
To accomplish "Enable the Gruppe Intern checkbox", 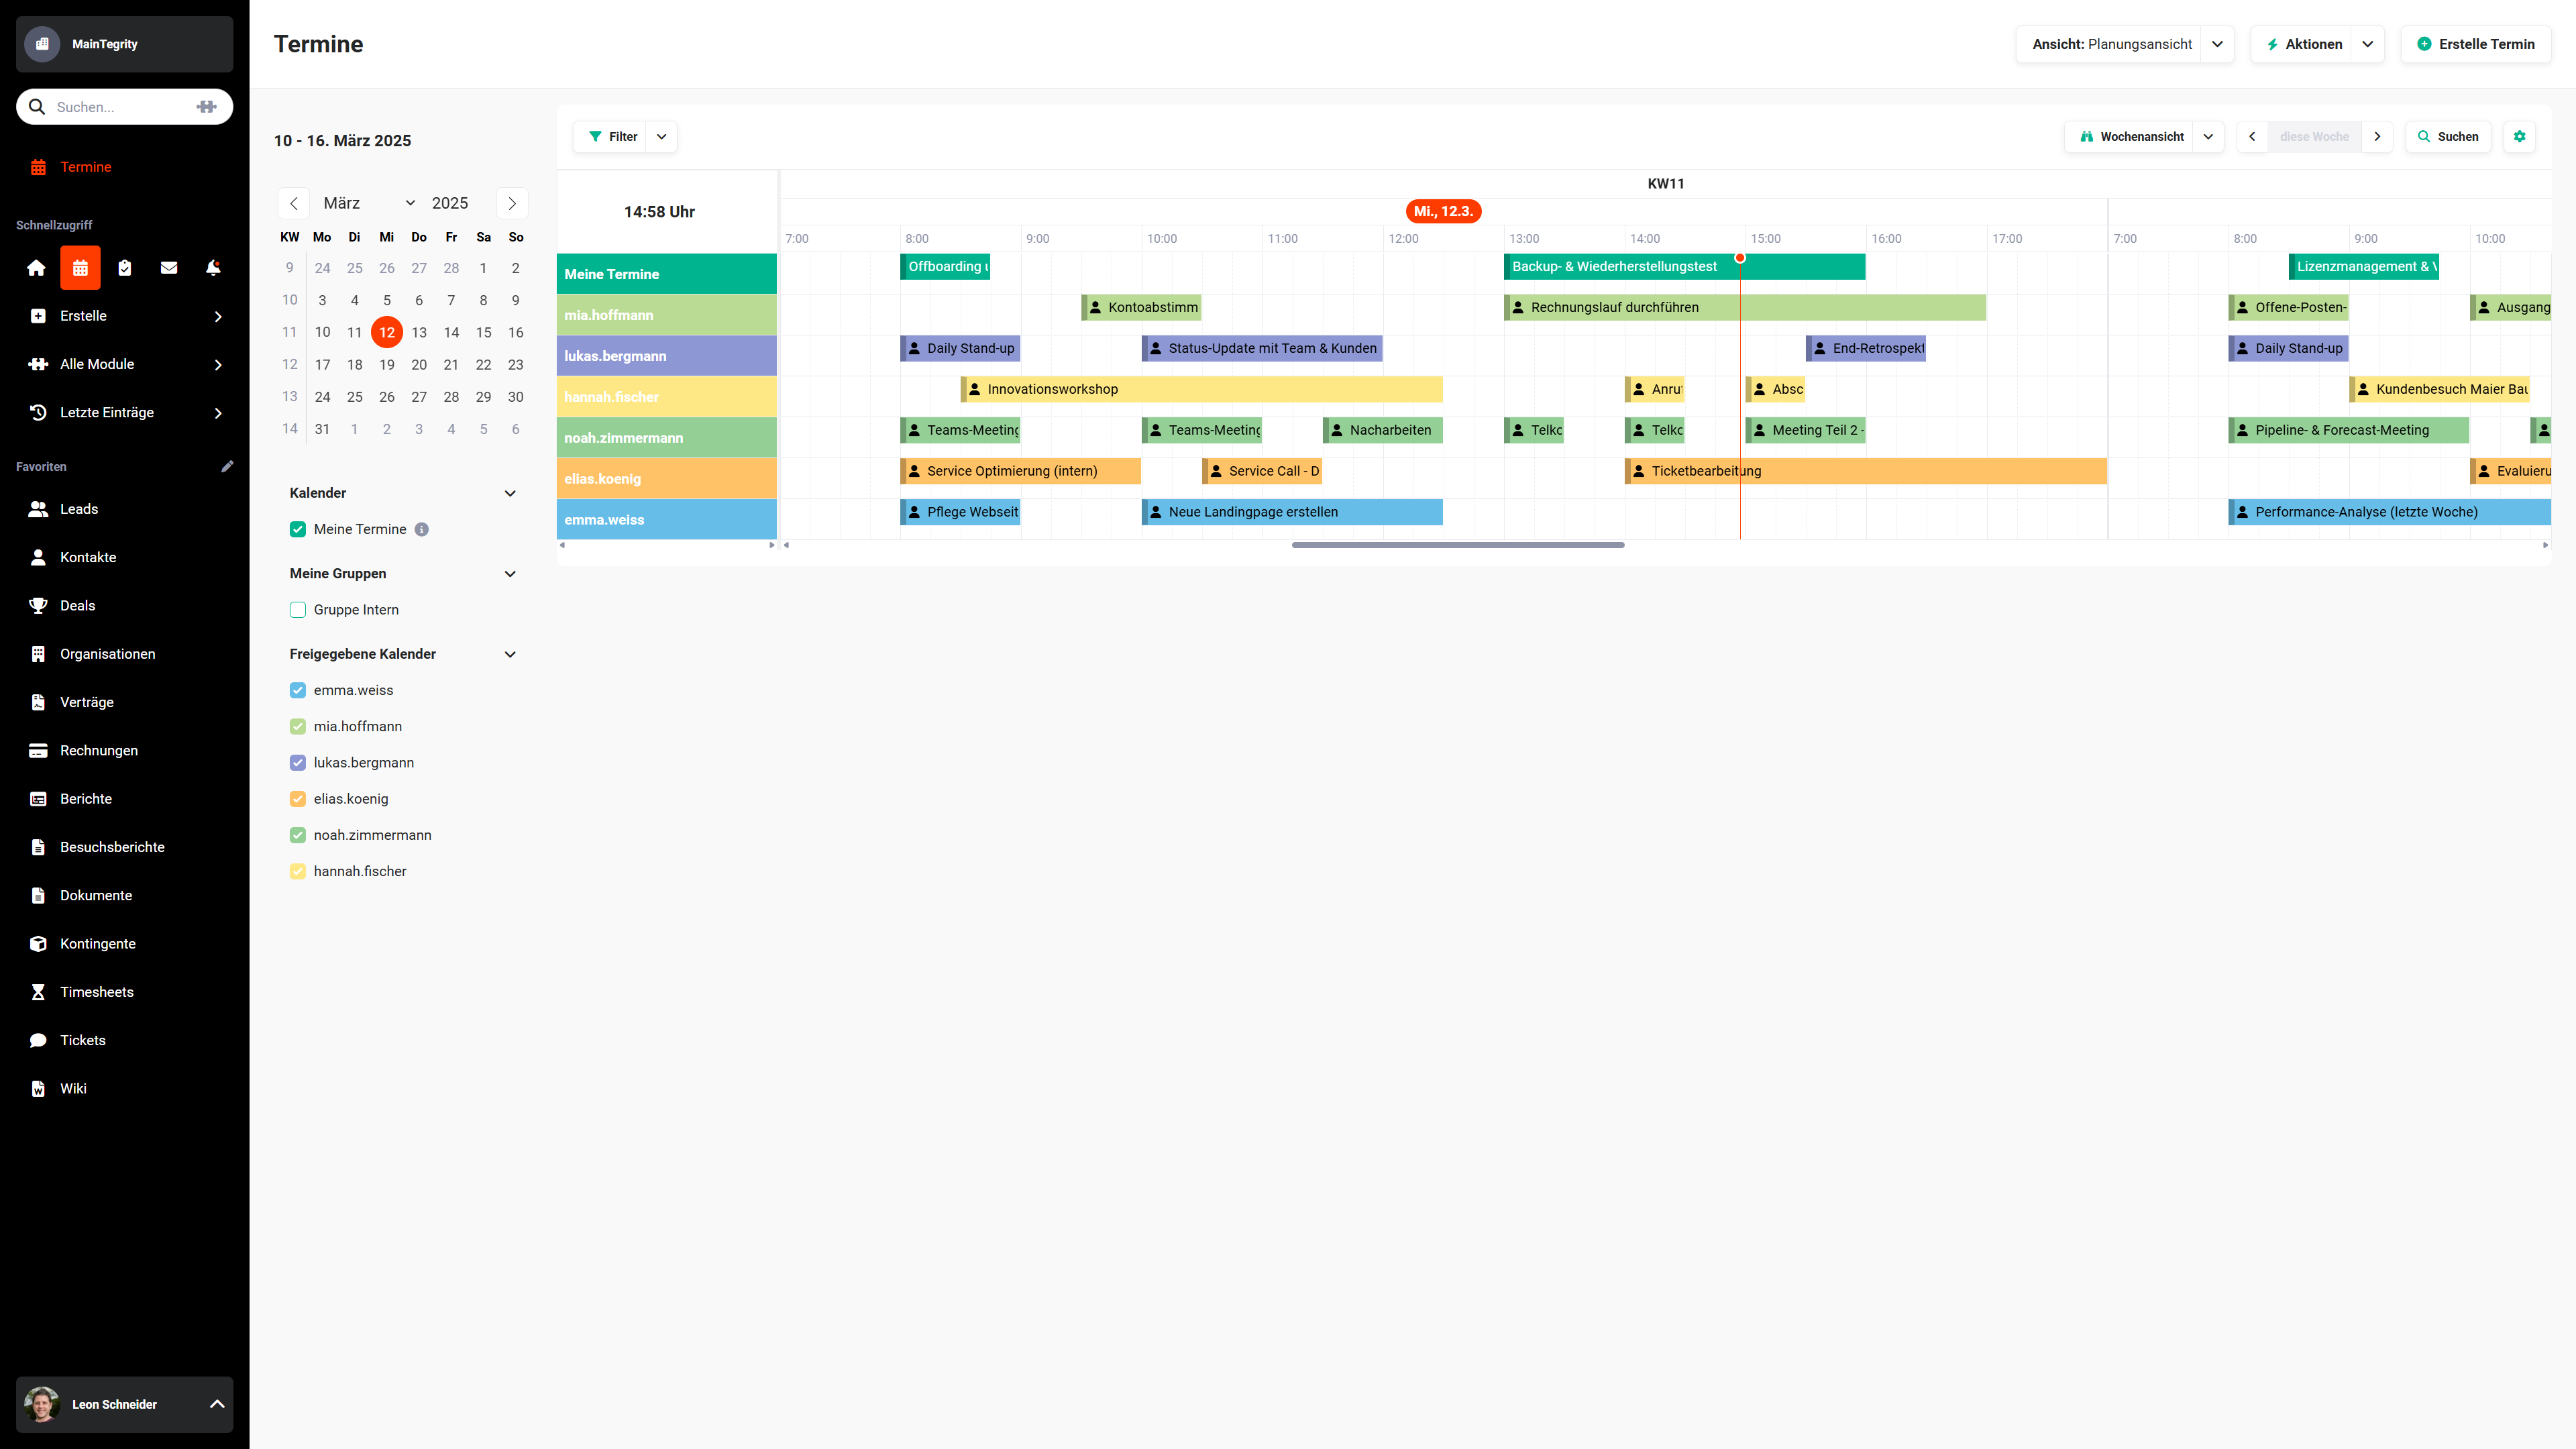I will tap(298, 610).
